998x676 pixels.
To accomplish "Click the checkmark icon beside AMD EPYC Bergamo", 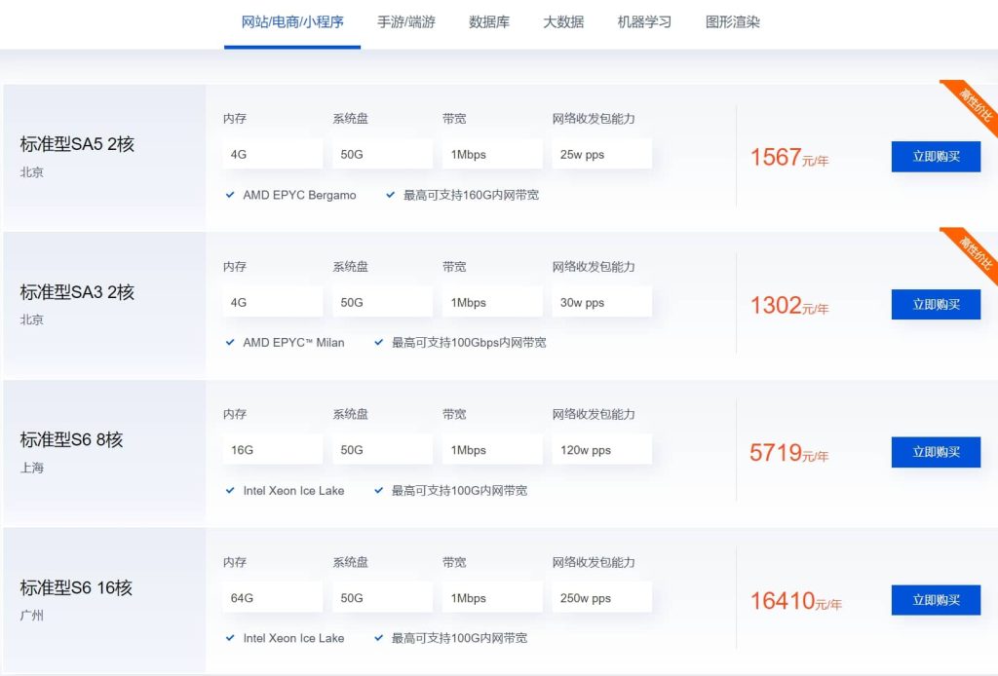I will (229, 194).
